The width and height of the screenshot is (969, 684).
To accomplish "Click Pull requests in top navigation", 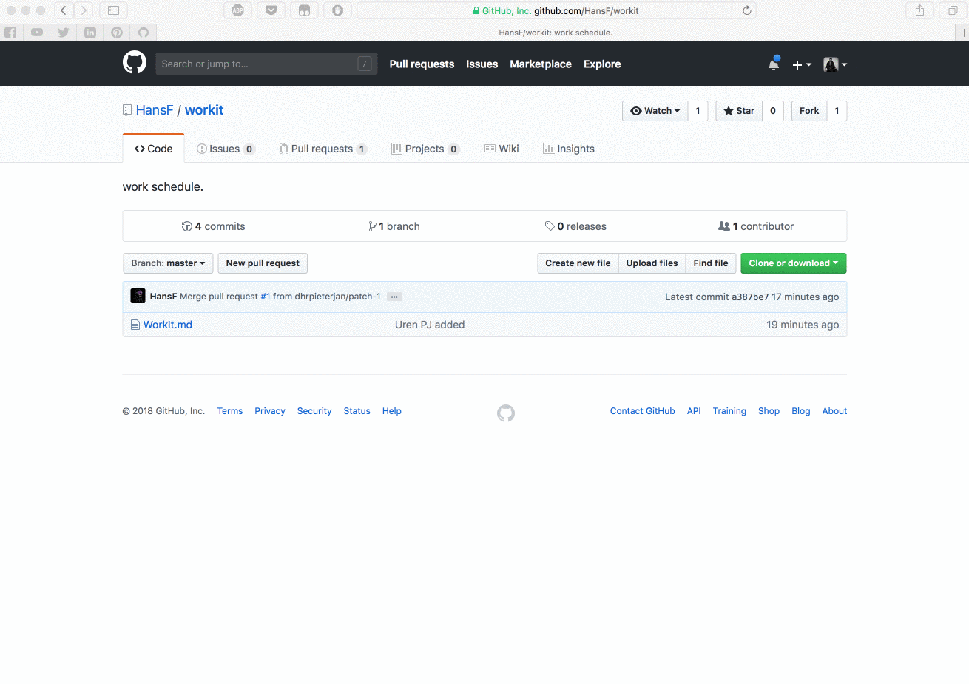I will point(422,64).
